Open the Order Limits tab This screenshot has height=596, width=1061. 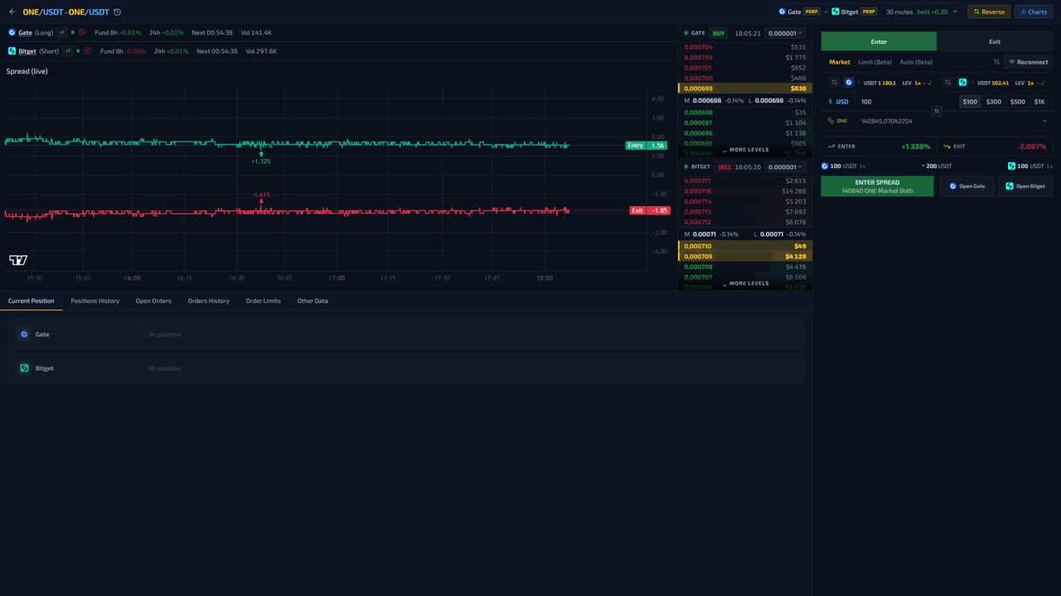pos(263,300)
